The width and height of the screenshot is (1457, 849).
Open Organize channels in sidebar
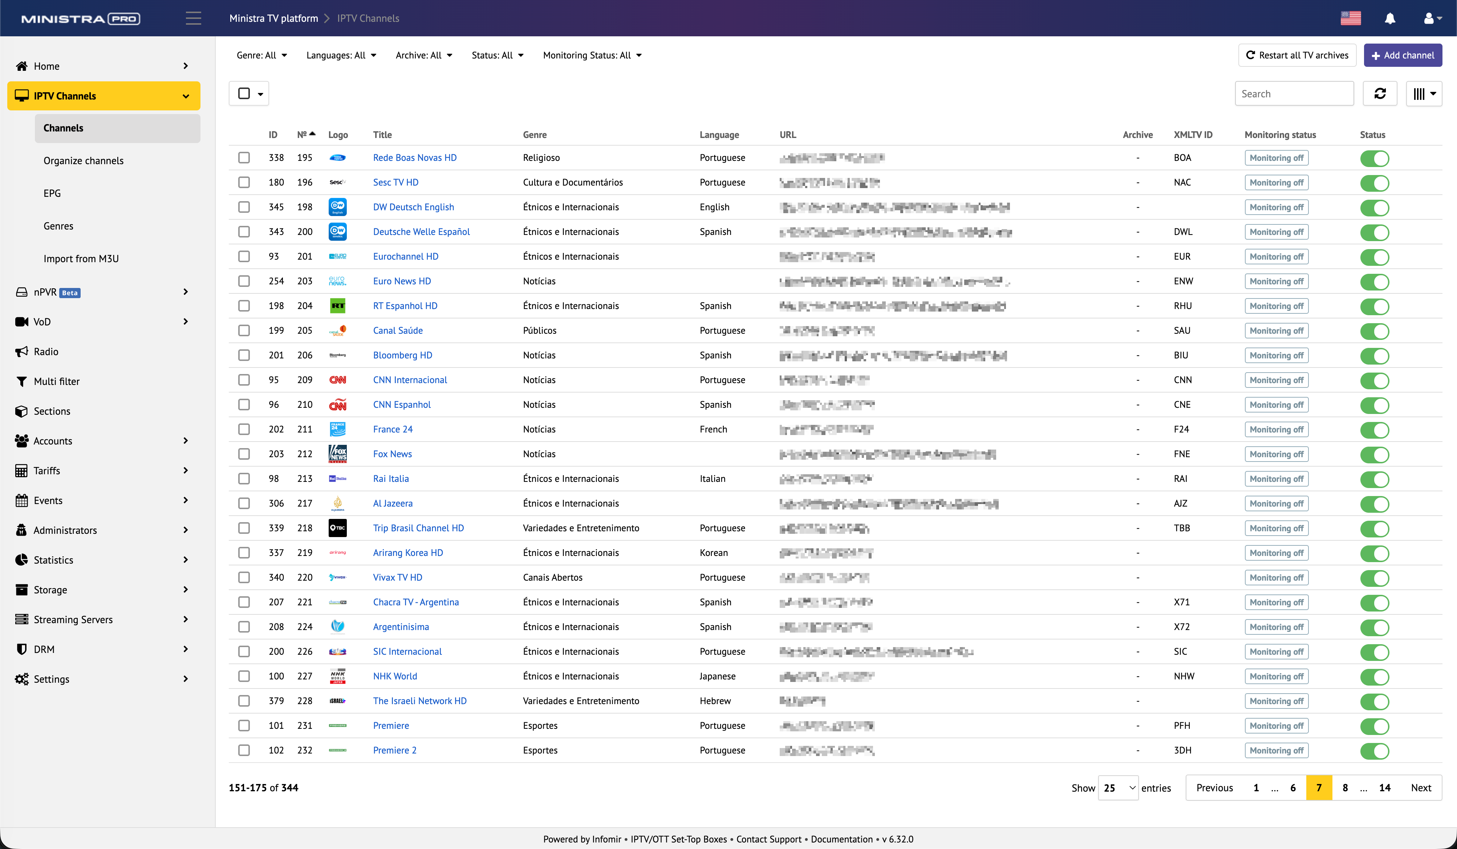pyautogui.click(x=83, y=161)
